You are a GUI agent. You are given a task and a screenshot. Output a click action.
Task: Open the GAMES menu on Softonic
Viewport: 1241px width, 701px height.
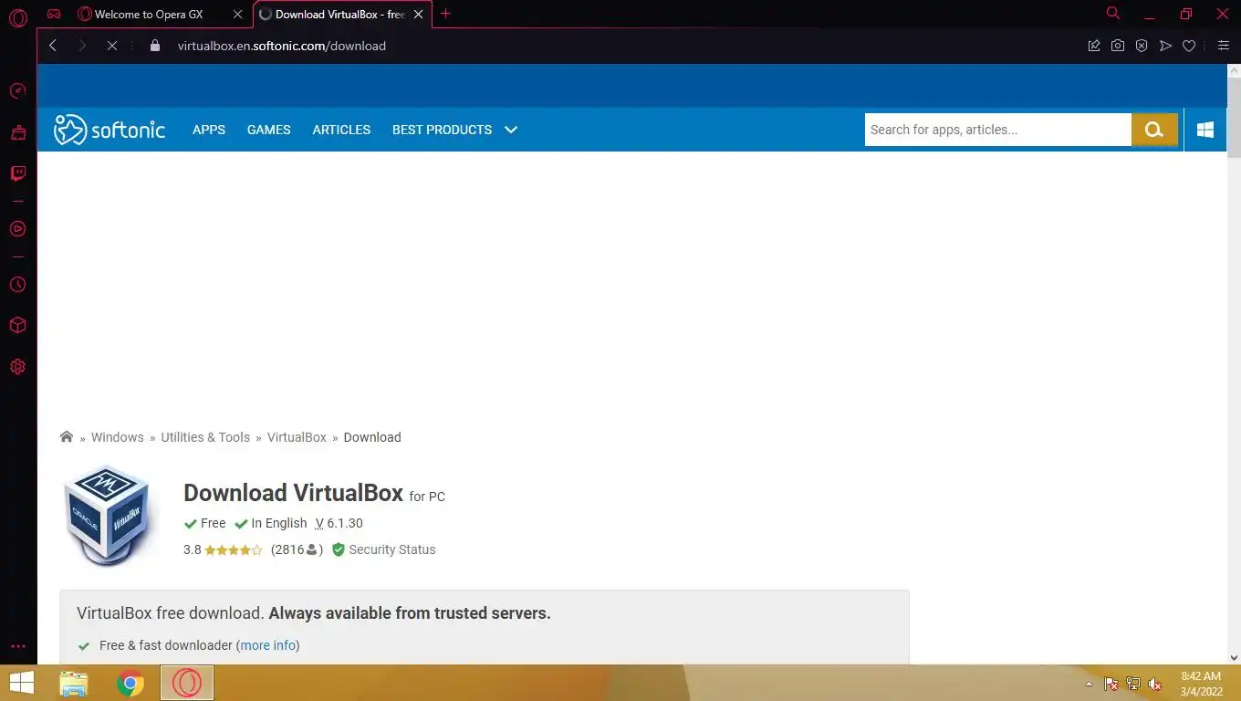[x=269, y=130]
